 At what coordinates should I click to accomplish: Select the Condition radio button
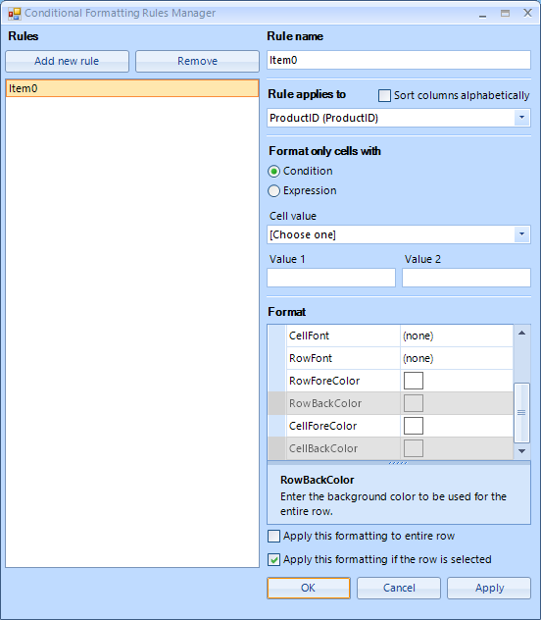[273, 172]
